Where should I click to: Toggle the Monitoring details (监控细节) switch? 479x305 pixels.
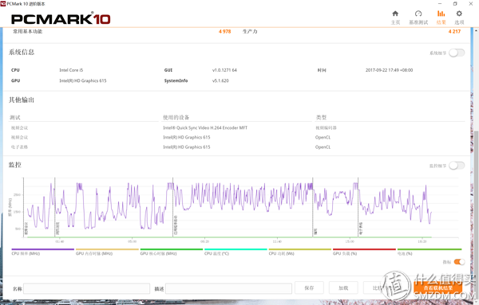point(457,166)
